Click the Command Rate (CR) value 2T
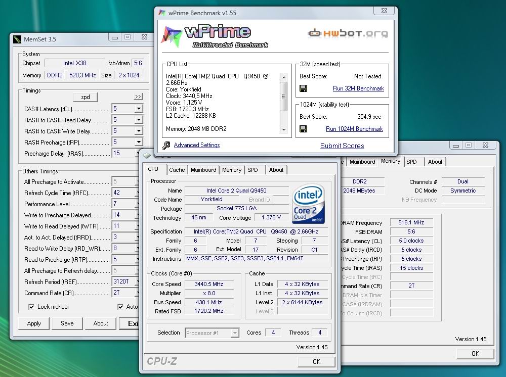Viewport: 506px width, 377px height. [x=125, y=293]
